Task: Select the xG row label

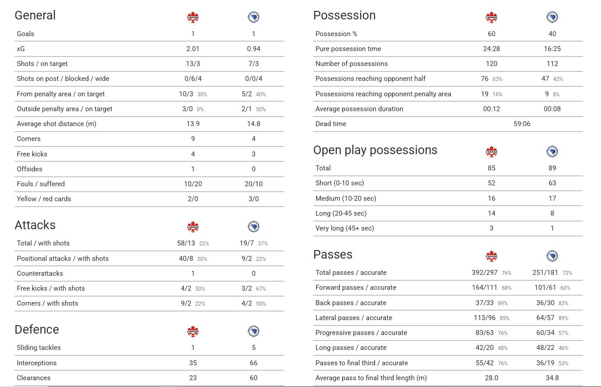Action: [x=21, y=49]
